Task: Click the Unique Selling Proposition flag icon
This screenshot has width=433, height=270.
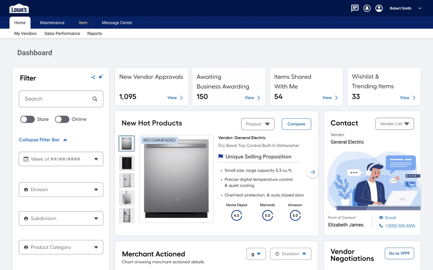Action: (221, 157)
